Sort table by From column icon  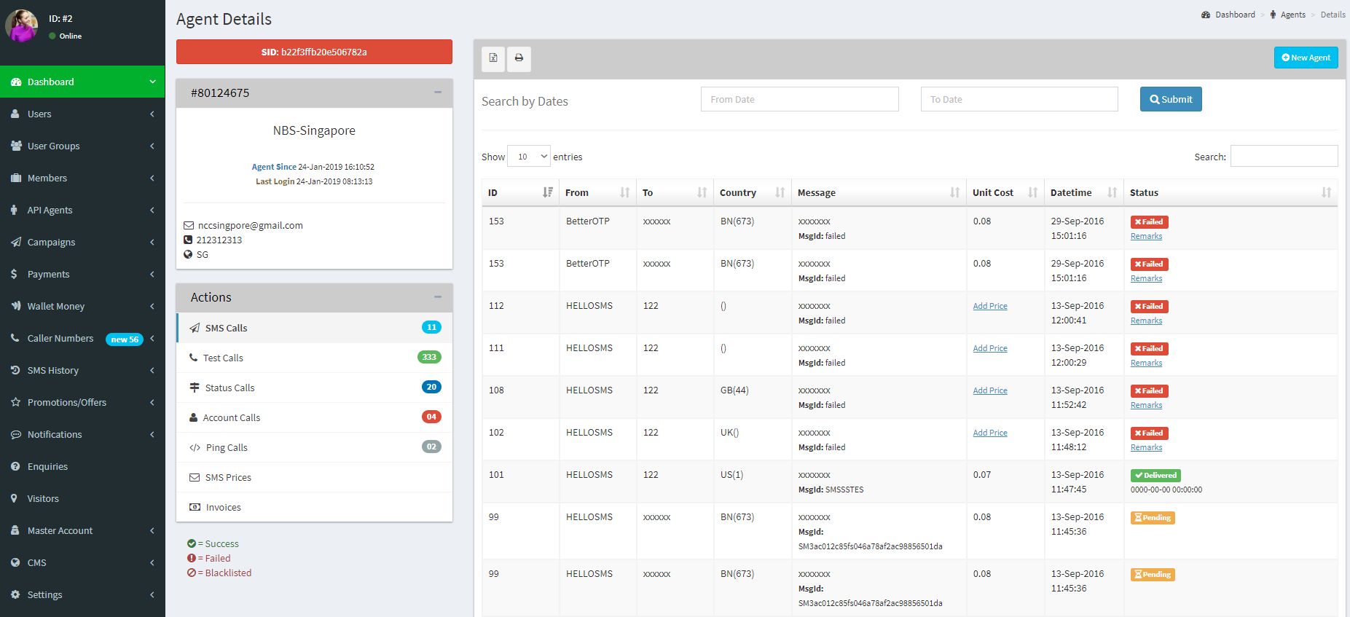pos(624,192)
